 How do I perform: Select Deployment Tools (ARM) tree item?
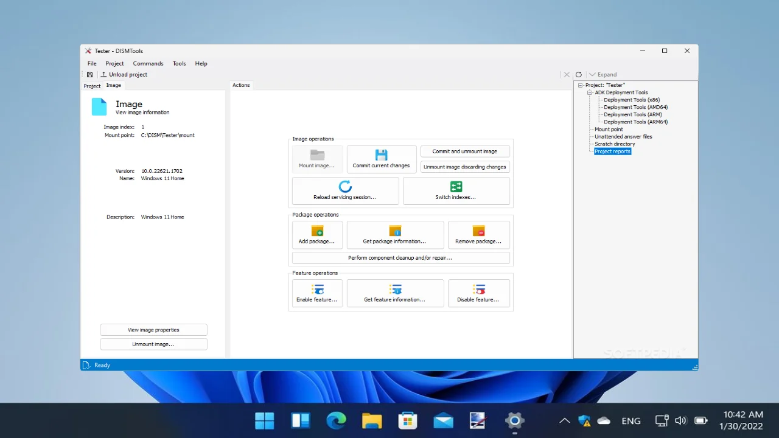pyautogui.click(x=633, y=114)
